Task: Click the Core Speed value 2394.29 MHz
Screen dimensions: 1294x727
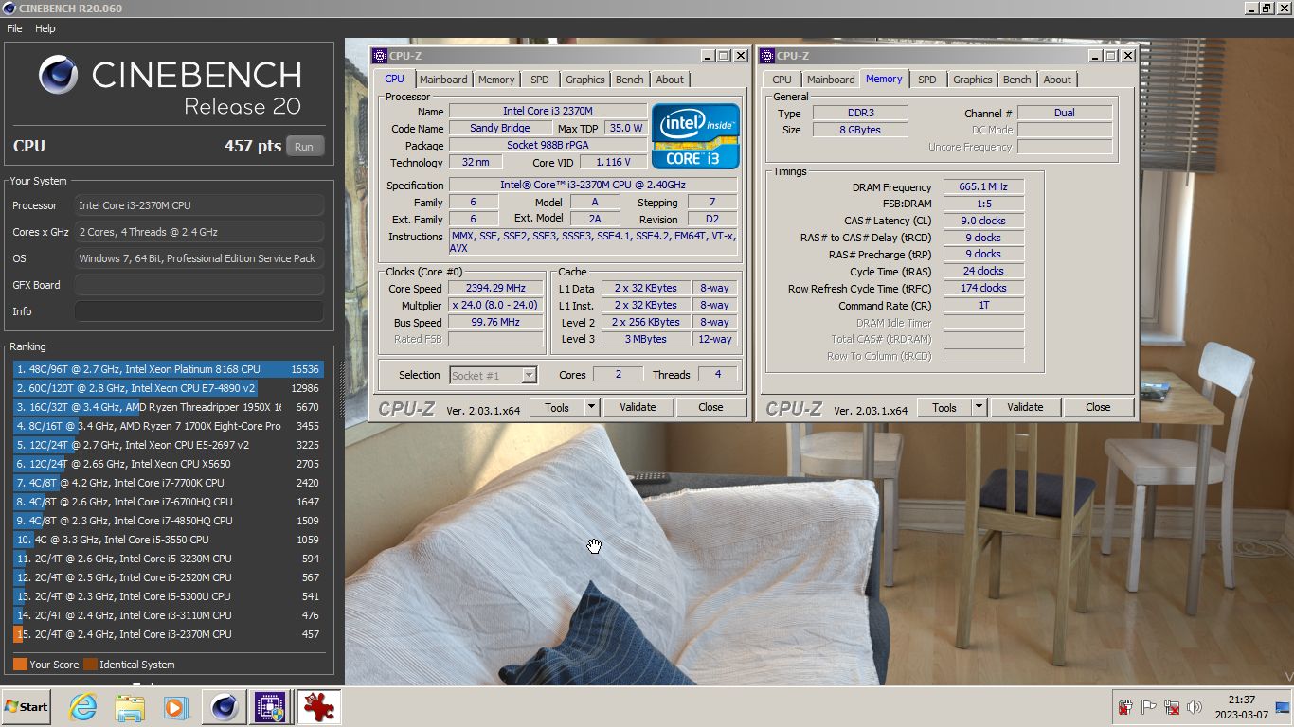Action: click(495, 288)
